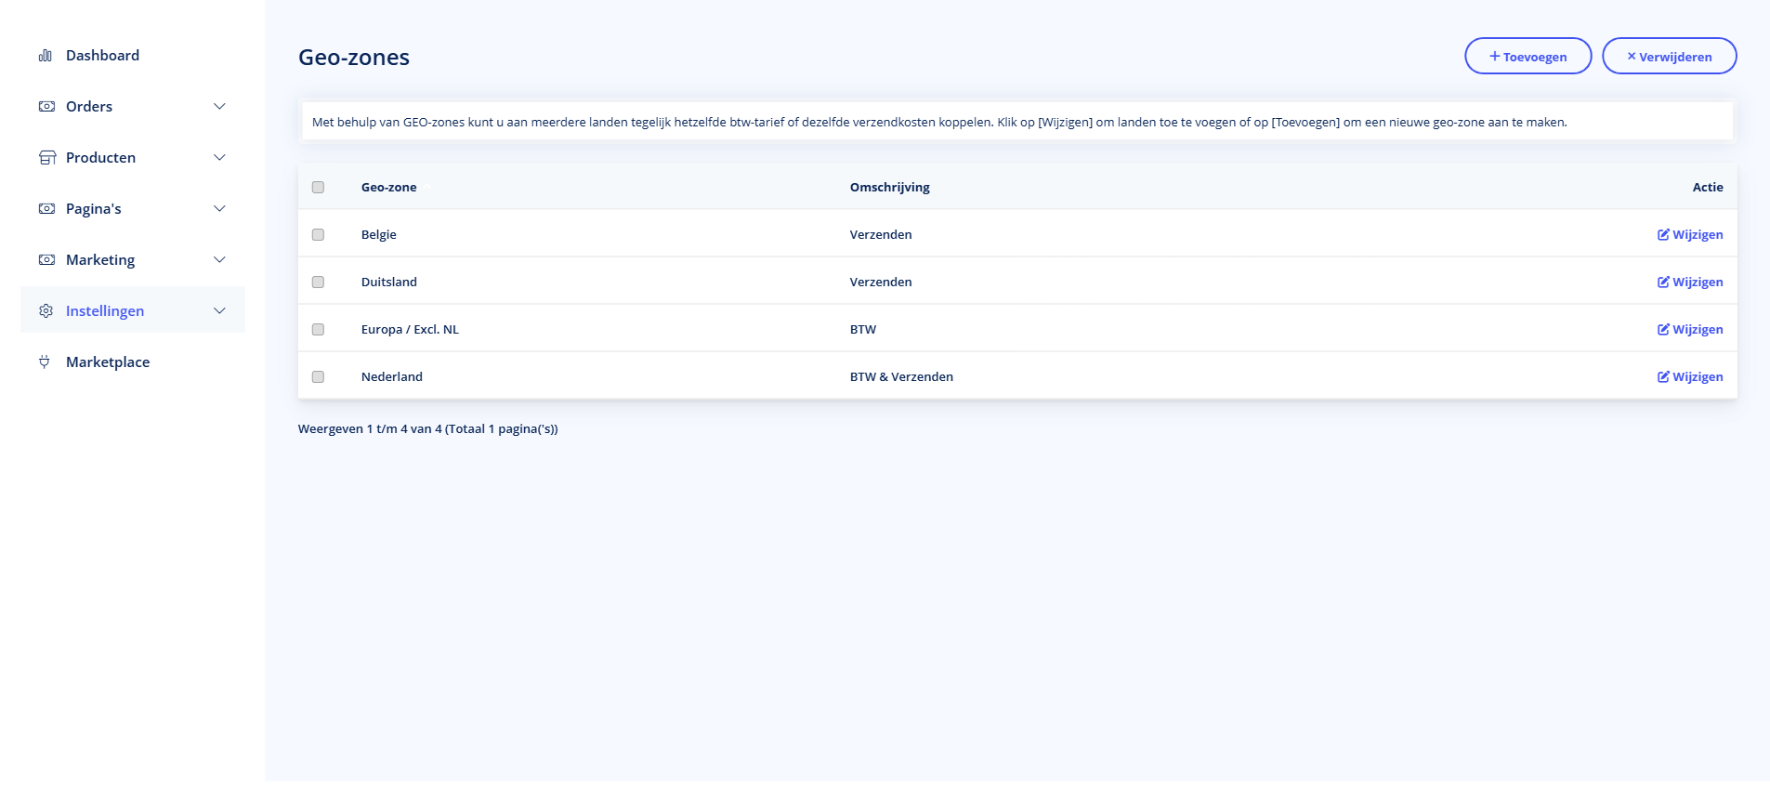Click the Orders sidebar icon
The width and height of the screenshot is (1770, 802).
pos(46,107)
